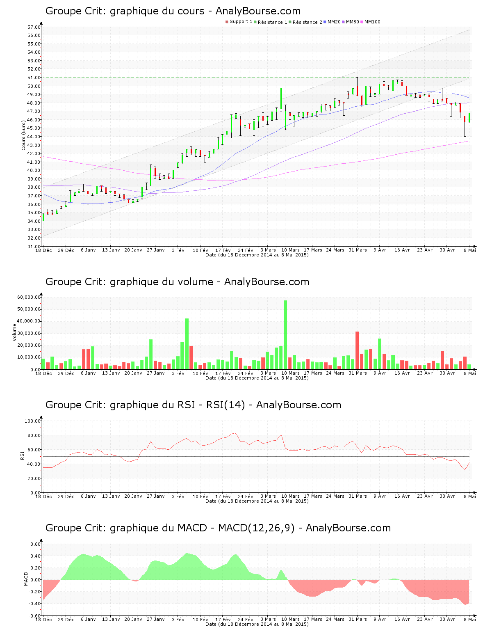Click the 'Cours (Euro)' axis label
This screenshot has height=636, width=492.
click(24, 135)
